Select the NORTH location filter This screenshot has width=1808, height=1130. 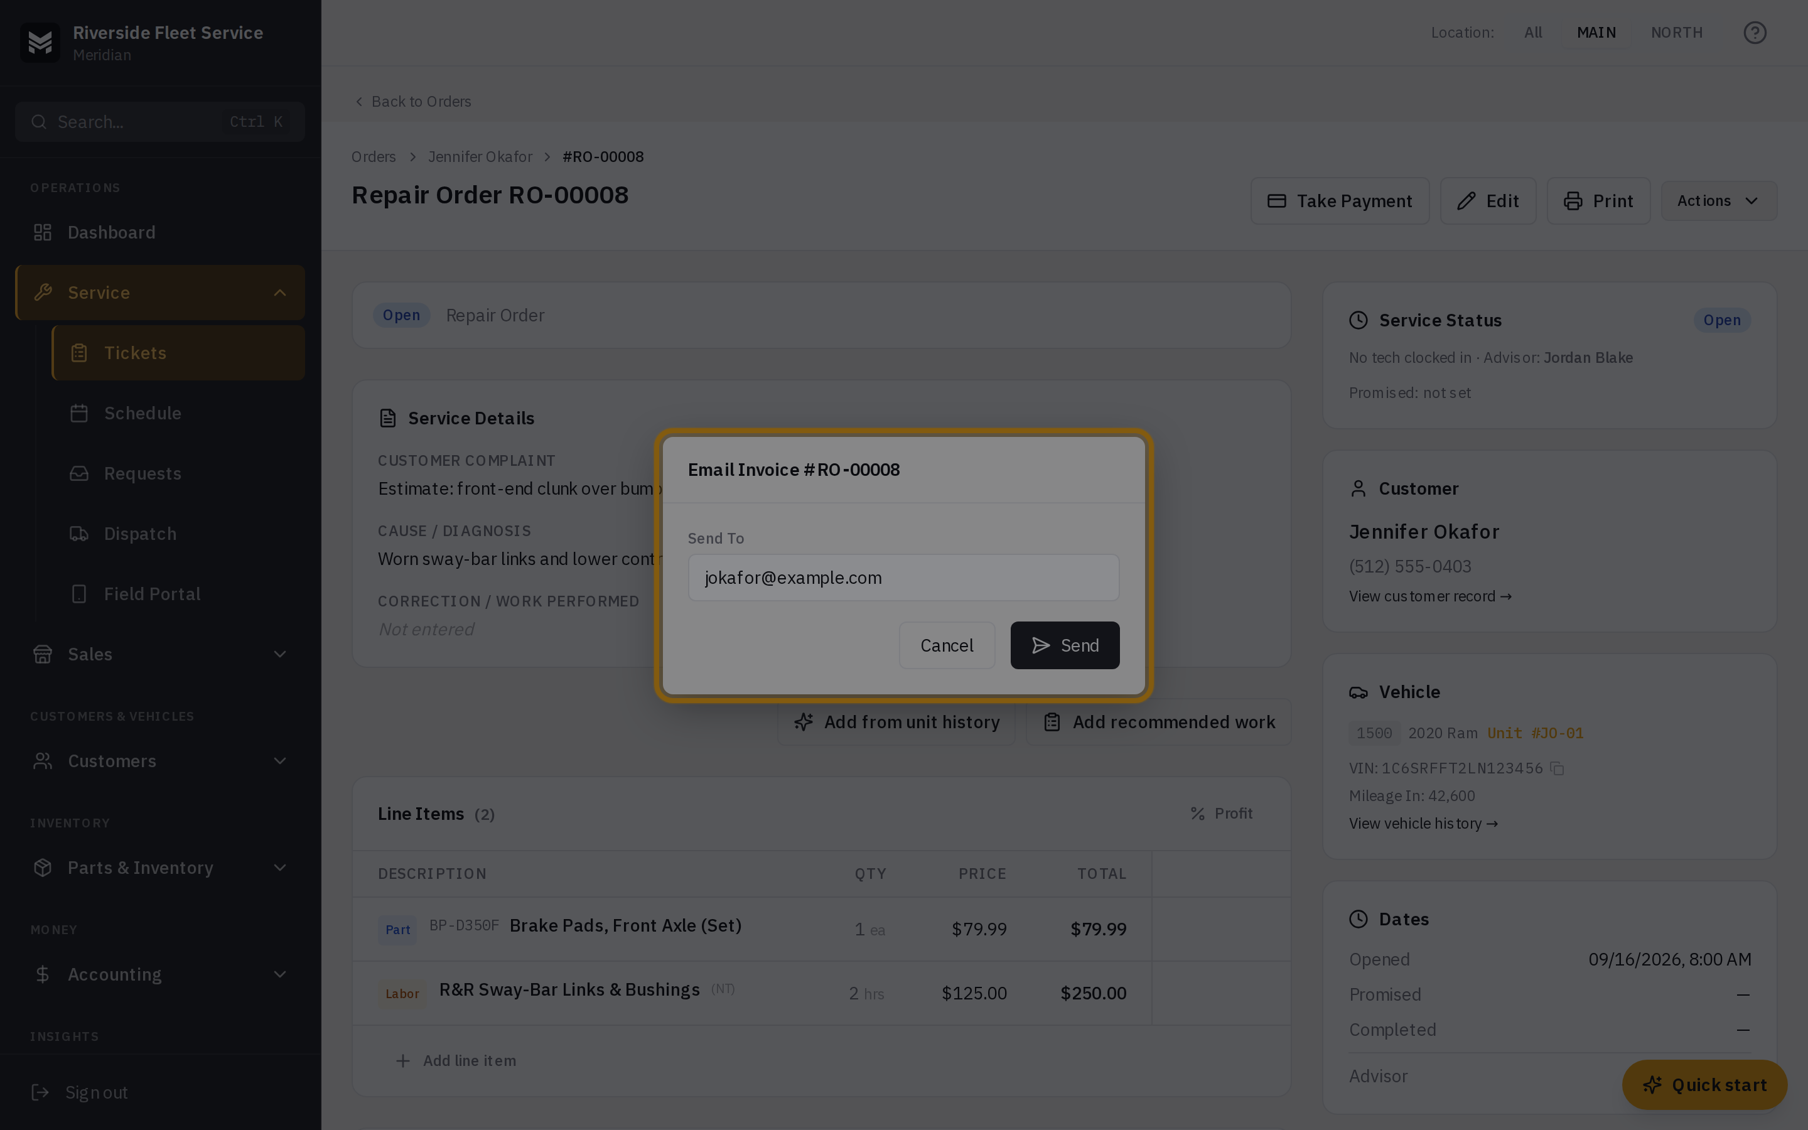[1677, 33]
